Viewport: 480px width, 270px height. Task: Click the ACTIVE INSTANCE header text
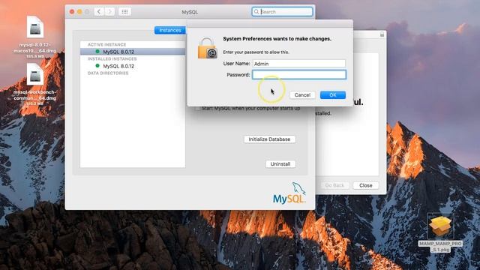coord(106,45)
